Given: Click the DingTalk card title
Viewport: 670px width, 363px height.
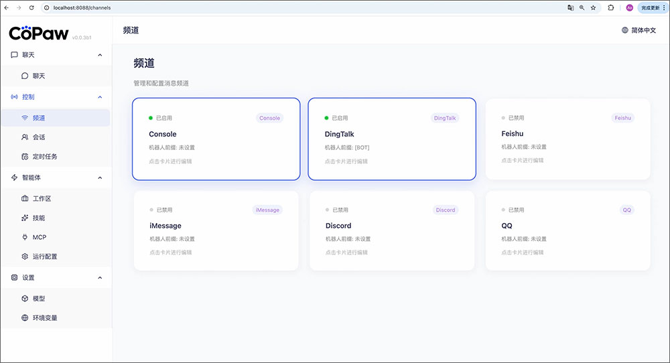Looking at the screenshot, I should (x=339, y=134).
